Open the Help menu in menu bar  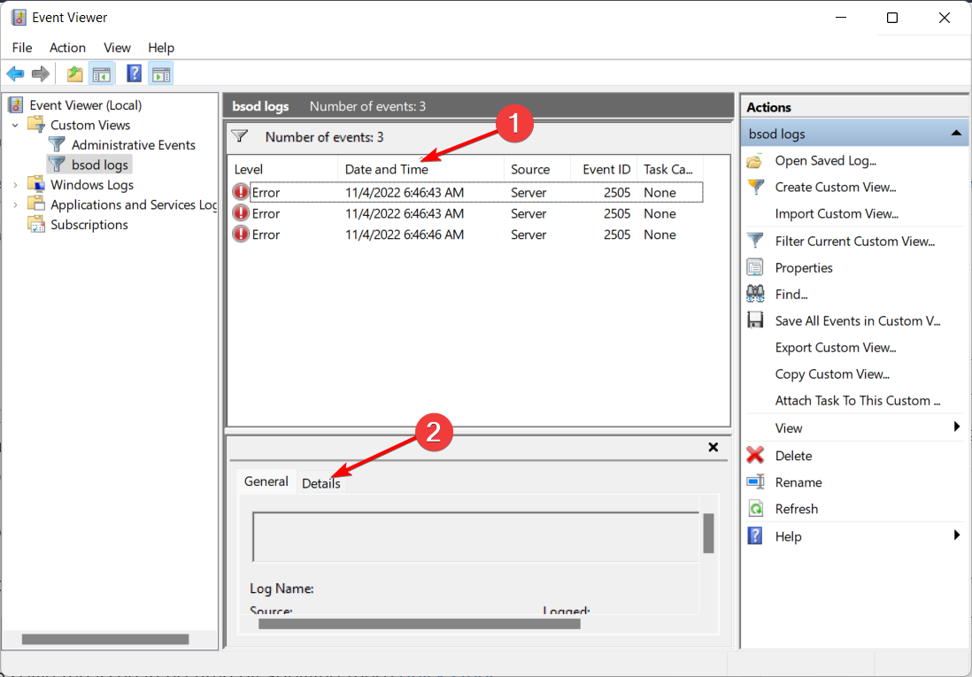[161, 48]
